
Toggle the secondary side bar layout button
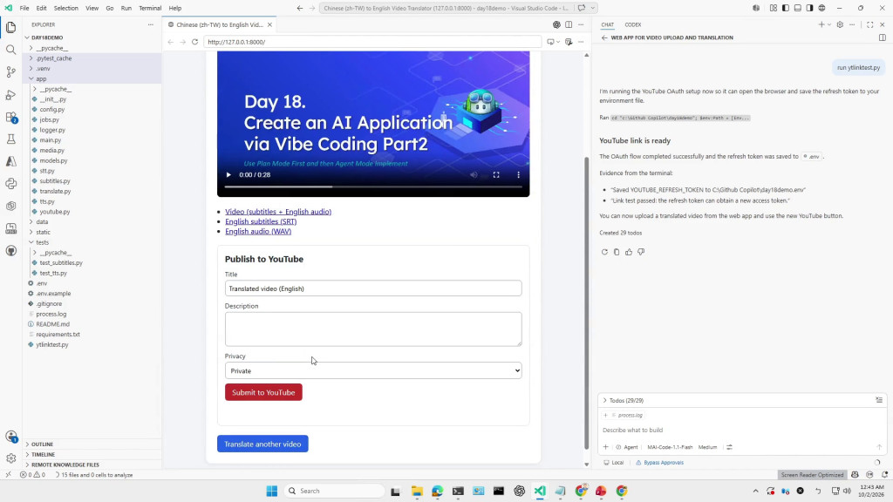[809, 8]
